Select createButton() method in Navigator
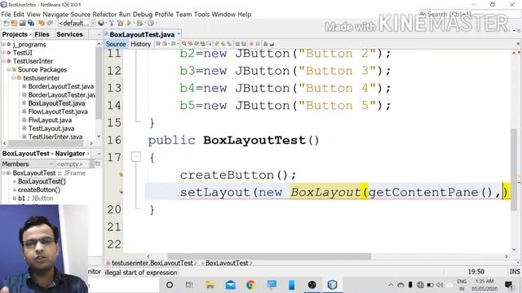The image size is (522, 293). pyautogui.click(x=38, y=190)
